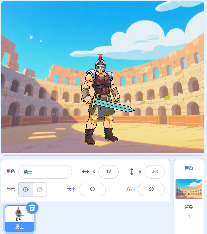The image size is (207, 234).
Task: Open the 方向 direction field showing 90
Action: pyautogui.click(x=151, y=189)
